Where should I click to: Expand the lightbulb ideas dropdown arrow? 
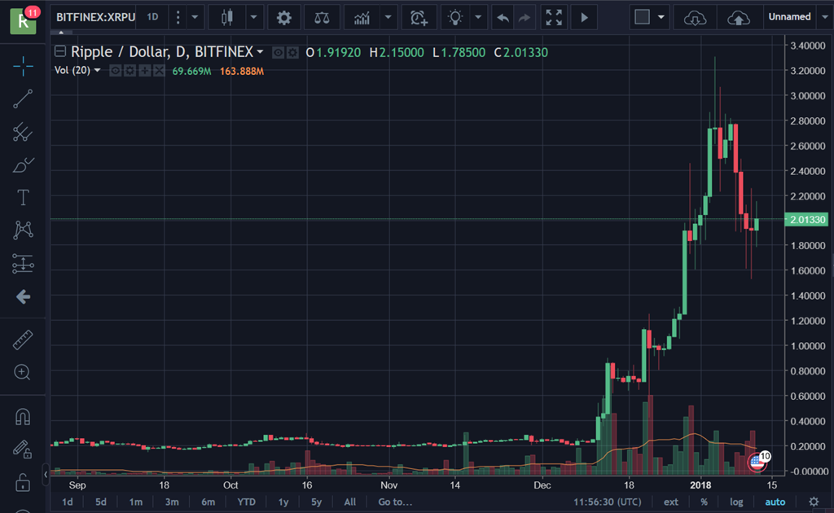[x=478, y=18]
